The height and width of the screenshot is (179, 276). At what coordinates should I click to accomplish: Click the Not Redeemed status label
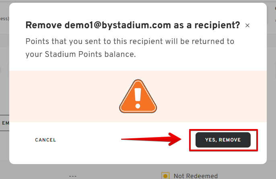point(196,176)
